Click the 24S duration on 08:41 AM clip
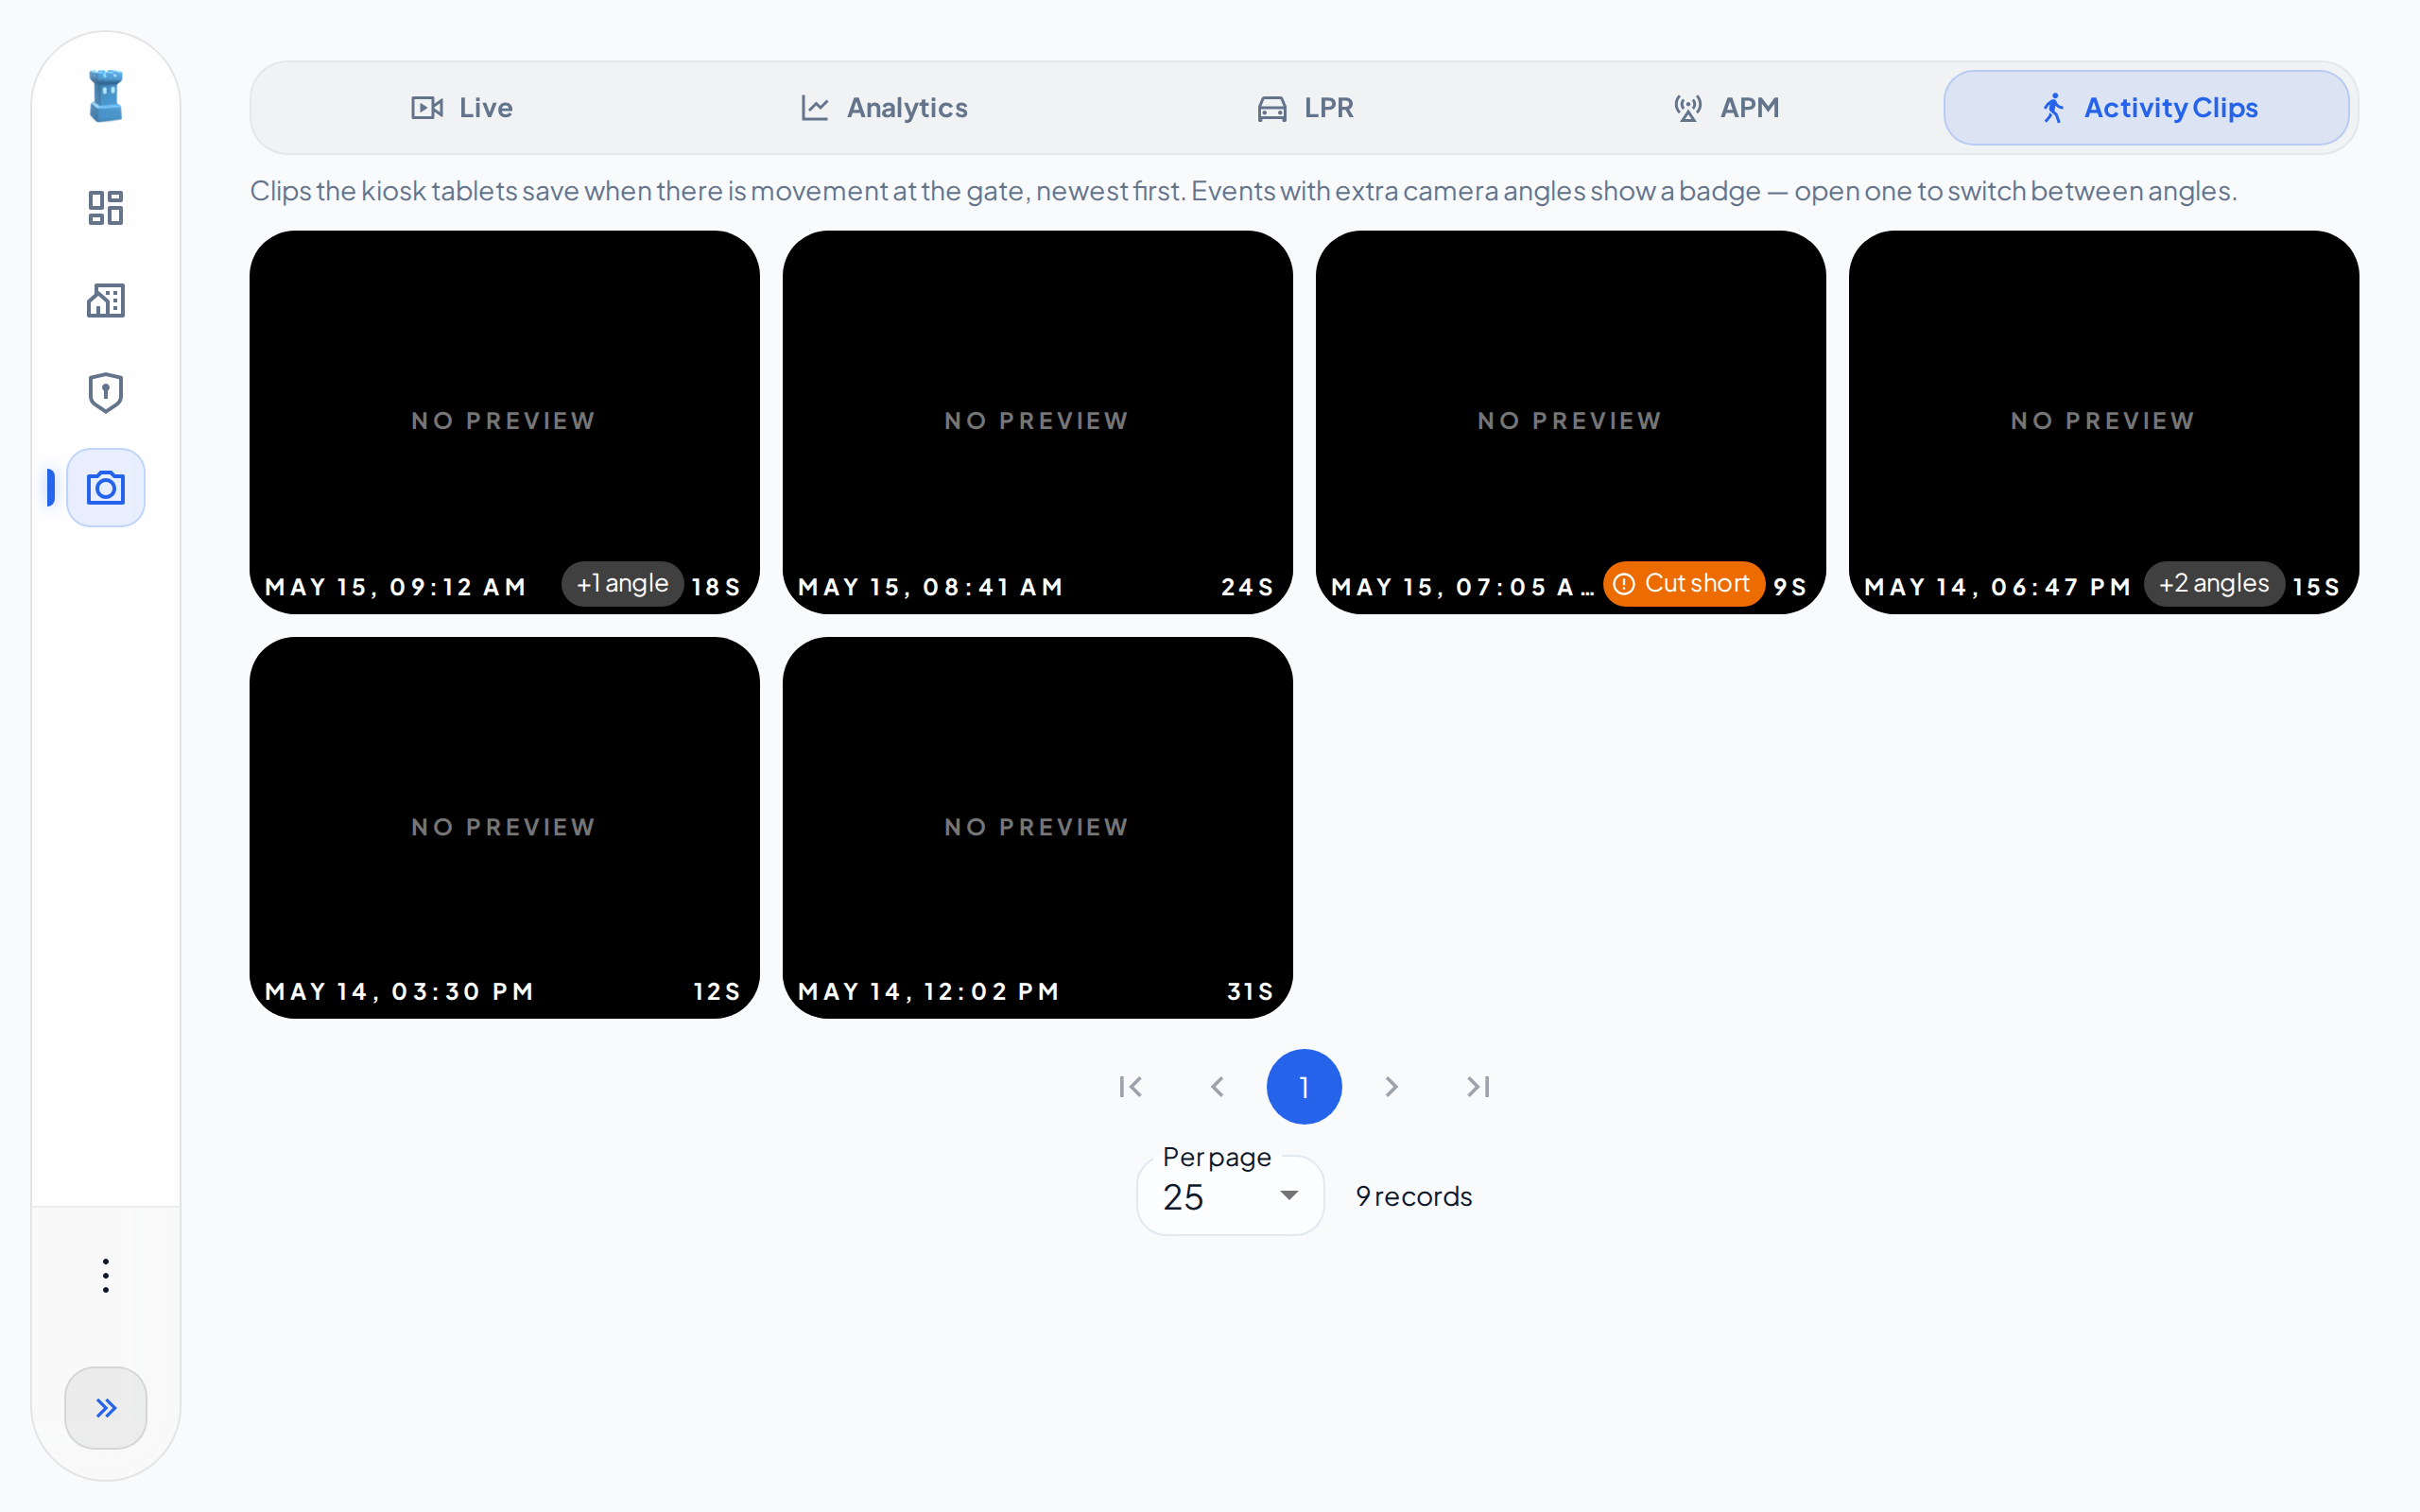Screen dimensions: 2420x1512 1247,588
